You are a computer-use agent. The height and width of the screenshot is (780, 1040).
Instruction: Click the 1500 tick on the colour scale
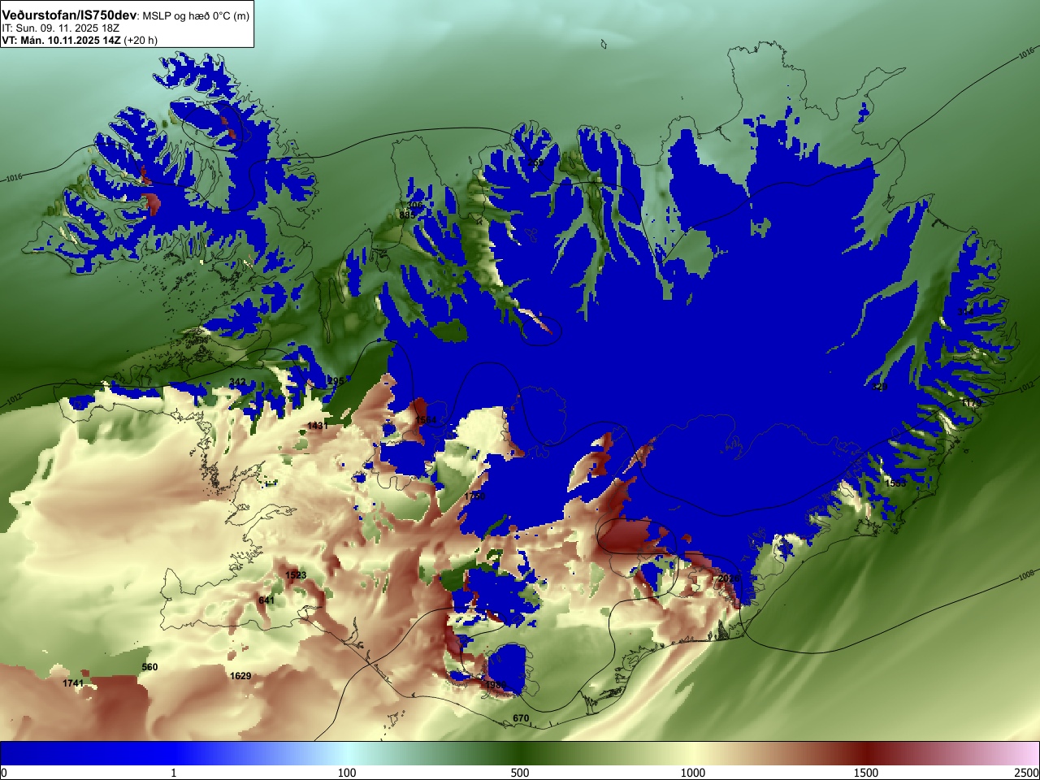pos(866,773)
